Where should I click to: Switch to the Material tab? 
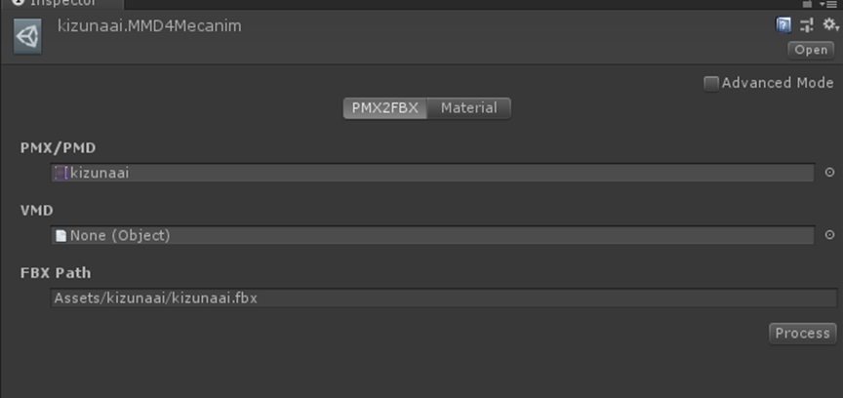[x=468, y=108]
